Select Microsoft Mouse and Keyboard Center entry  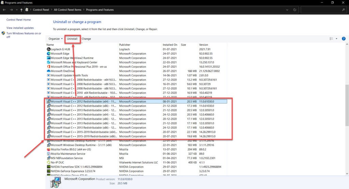click(74, 63)
